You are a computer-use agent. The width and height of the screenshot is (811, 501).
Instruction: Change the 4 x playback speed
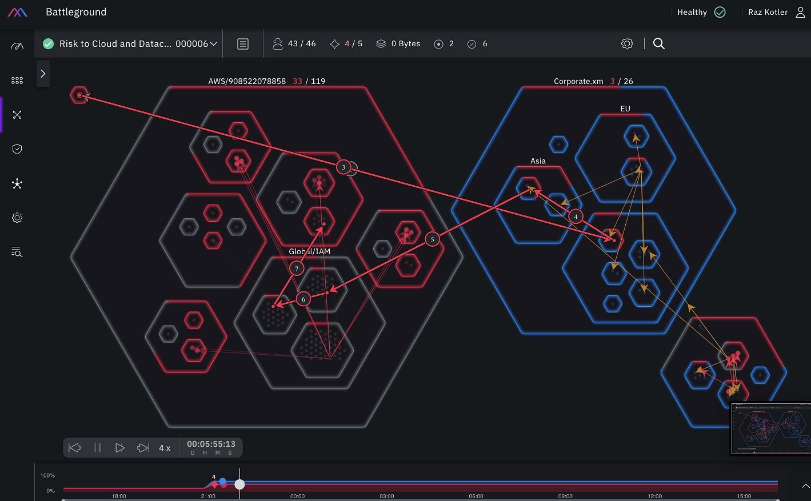click(165, 448)
